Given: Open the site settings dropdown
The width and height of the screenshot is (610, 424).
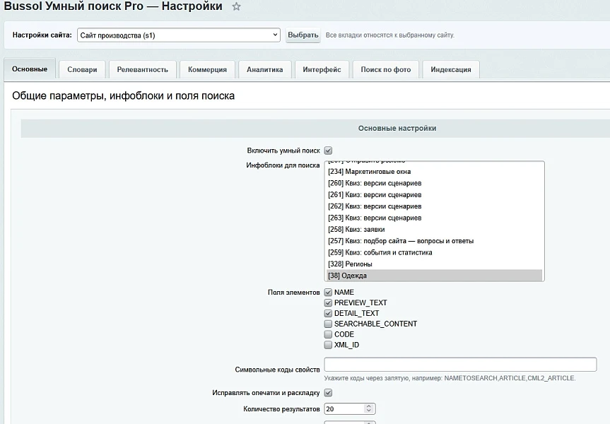Looking at the screenshot, I should click(x=179, y=35).
